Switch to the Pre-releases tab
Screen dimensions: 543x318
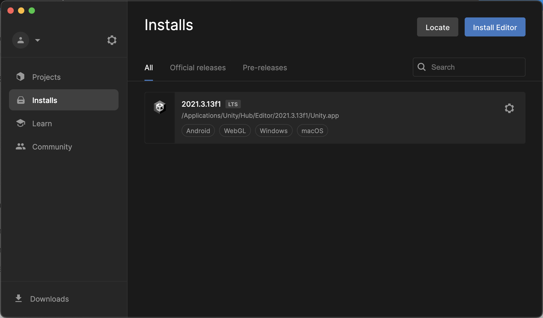(x=265, y=68)
